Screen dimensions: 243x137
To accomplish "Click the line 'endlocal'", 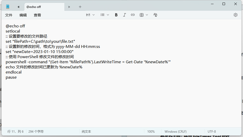I will click(14, 72).
